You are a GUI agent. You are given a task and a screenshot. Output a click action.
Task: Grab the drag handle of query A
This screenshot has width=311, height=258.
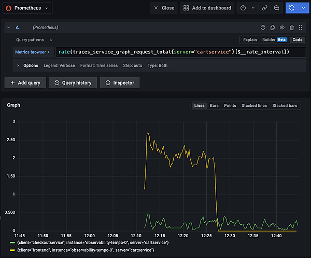pos(301,28)
